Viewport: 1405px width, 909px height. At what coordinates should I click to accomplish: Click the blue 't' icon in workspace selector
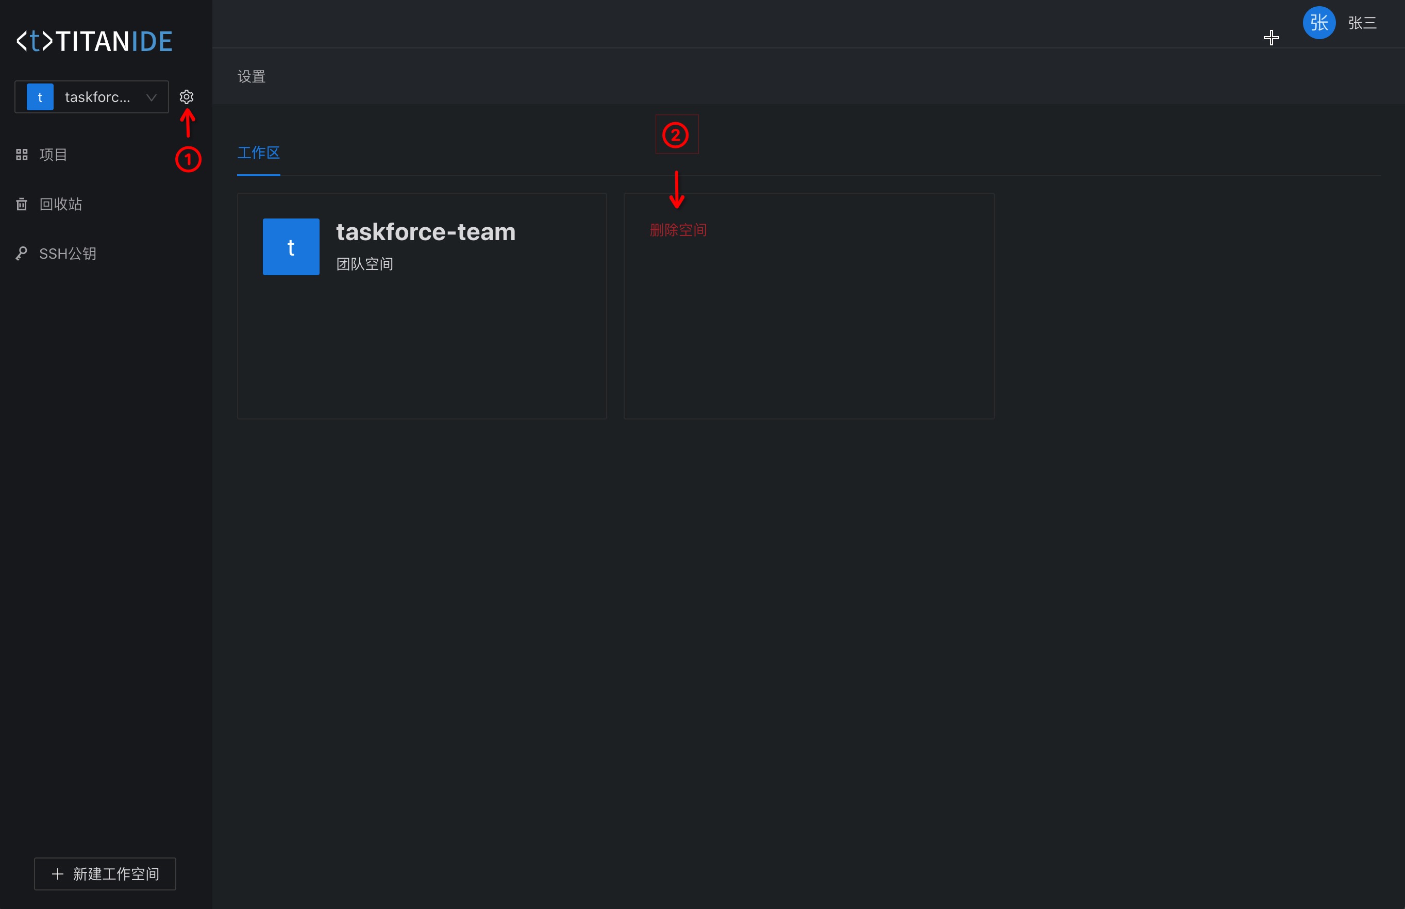[40, 97]
